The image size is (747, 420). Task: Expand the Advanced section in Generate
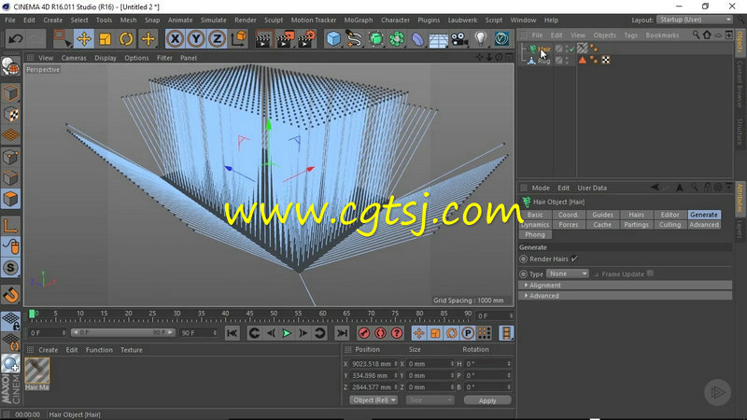point(625,296)
